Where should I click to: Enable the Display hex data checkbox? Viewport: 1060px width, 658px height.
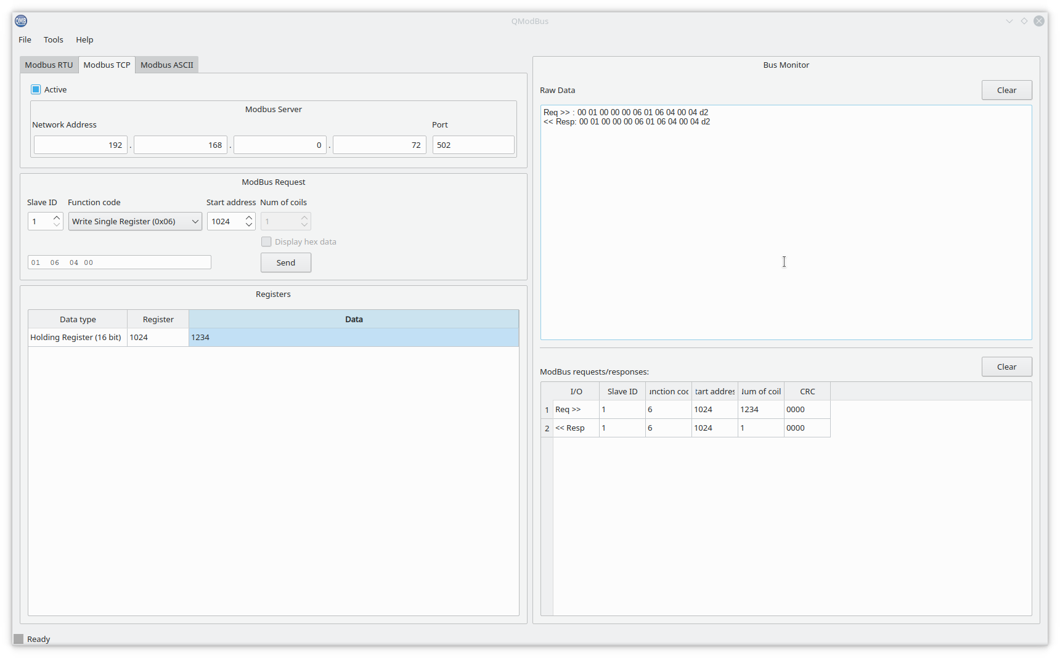[x=266, y=242]
